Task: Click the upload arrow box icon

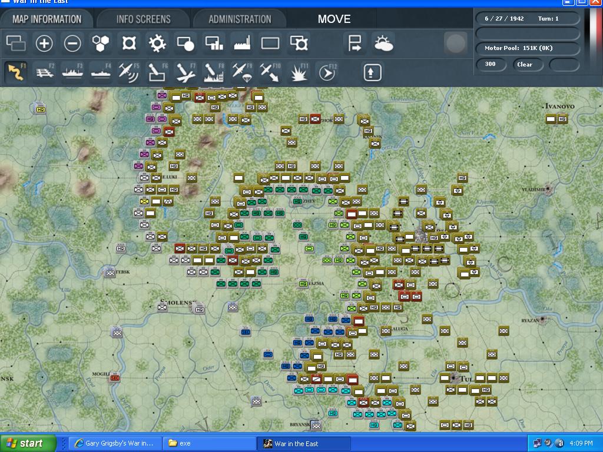Action: click(x=372, y=72)
